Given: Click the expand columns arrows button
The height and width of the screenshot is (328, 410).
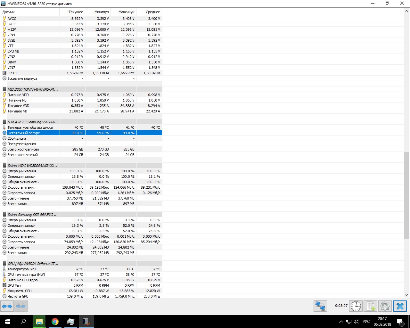Looking at the screenshot, I should (7, 306).
